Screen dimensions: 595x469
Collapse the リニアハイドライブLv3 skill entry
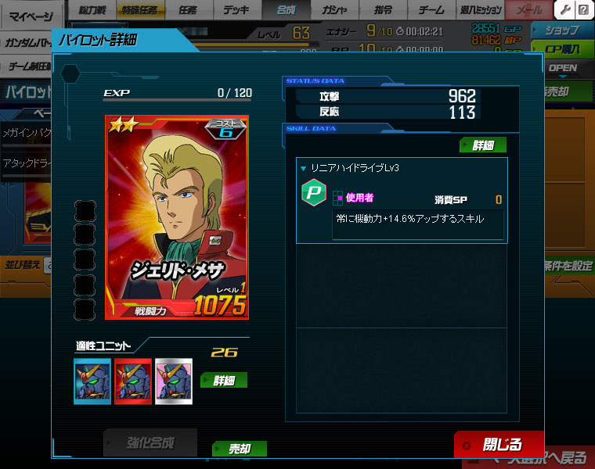[303, 169]
